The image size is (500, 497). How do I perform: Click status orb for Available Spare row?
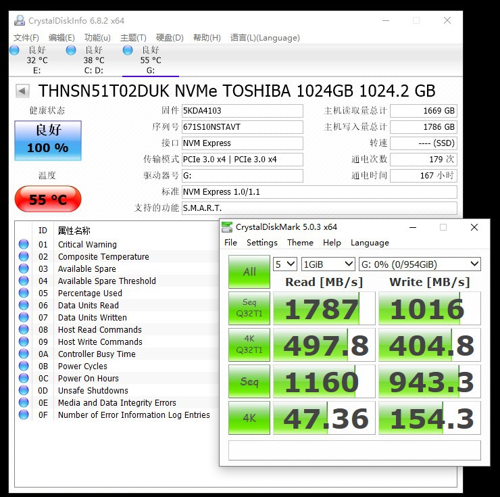point(24,268)
